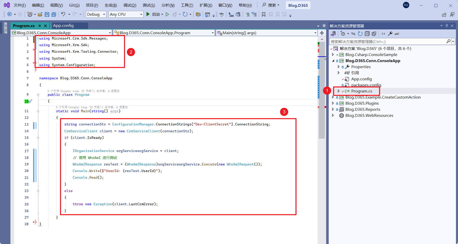Open the 扩展(X) menu
The image size is (458, 244).
pos(206,5)
